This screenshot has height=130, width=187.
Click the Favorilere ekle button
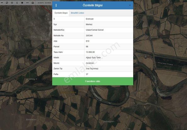(93, 81)
